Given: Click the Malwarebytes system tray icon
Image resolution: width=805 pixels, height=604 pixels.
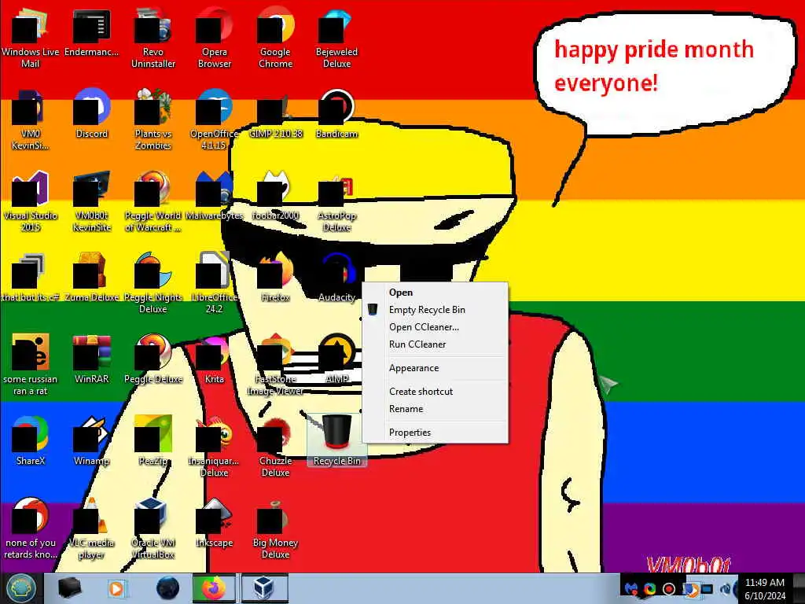Looking at the screenshot, I should (631, 589).
